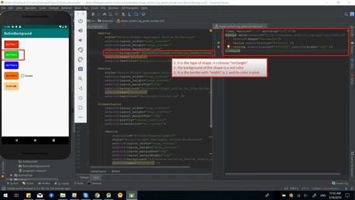Image resolution: width=355 pixels, height=200 pixels.
Task: Click the UTF-8 encoding in status bar
Action: click(x=305, y=188)
